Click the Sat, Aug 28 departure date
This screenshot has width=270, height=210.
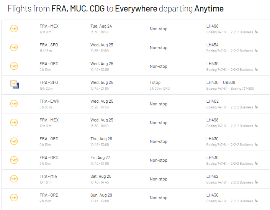click(101, 176)
